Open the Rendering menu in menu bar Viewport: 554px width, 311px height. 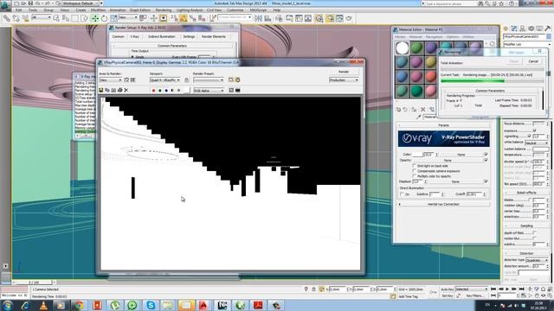(164, 10)
